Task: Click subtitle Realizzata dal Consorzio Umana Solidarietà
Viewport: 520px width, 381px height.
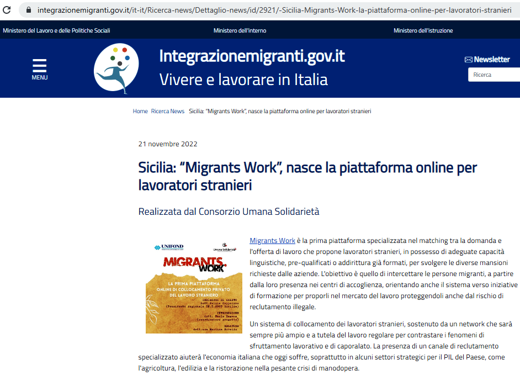Action: (229, 211)
